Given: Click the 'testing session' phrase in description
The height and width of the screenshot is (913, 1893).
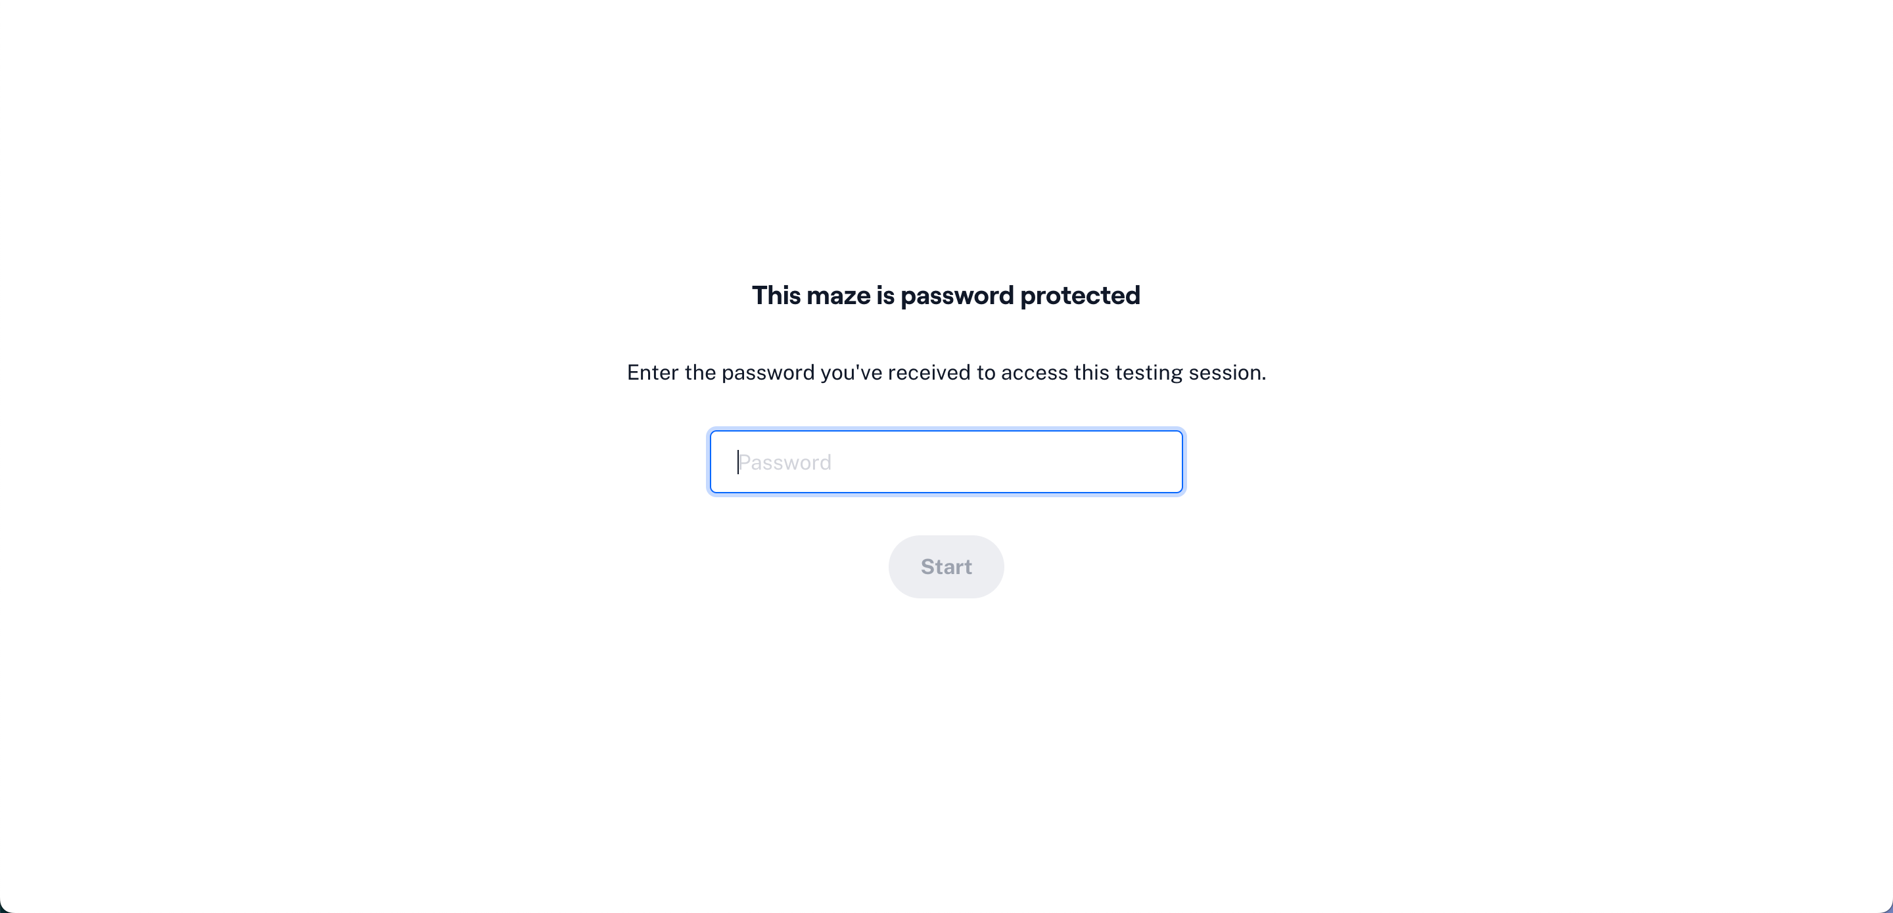Looking at the screenshot, I should [1190, 372].
